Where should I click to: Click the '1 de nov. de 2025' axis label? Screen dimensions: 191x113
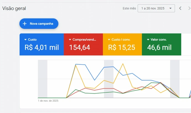click(48, 101)
